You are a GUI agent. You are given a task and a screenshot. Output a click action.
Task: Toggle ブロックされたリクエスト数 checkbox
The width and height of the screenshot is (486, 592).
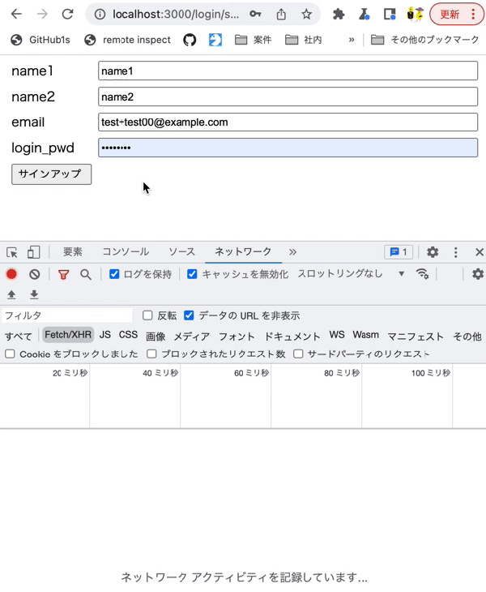click(151, 354)
